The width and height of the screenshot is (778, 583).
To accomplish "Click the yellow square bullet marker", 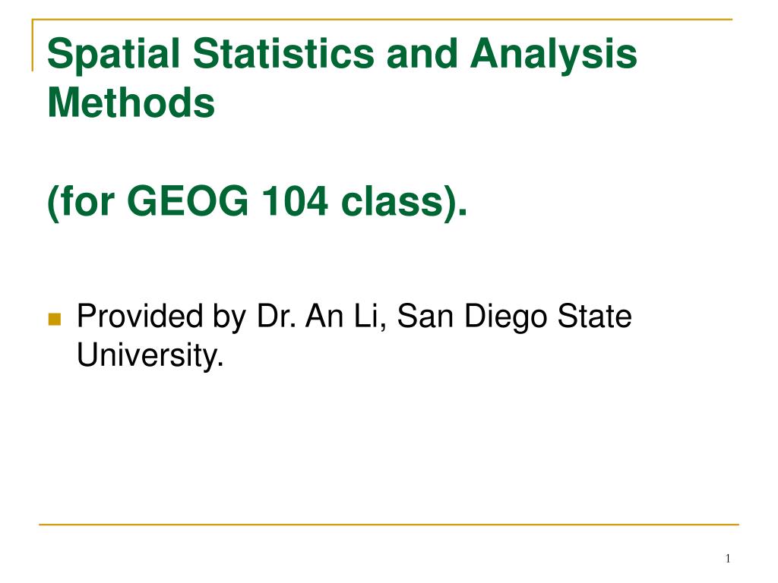I will tap(55, 319).
